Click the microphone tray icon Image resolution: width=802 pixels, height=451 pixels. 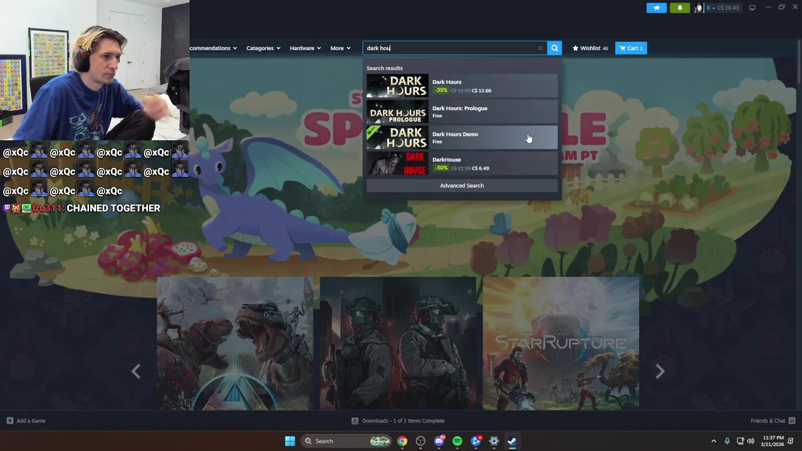pyautogui.click(x=727, y=441)
